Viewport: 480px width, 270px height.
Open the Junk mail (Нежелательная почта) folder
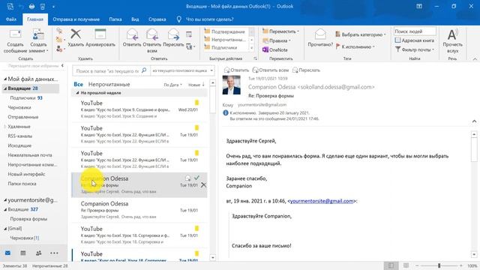[30, 155]
